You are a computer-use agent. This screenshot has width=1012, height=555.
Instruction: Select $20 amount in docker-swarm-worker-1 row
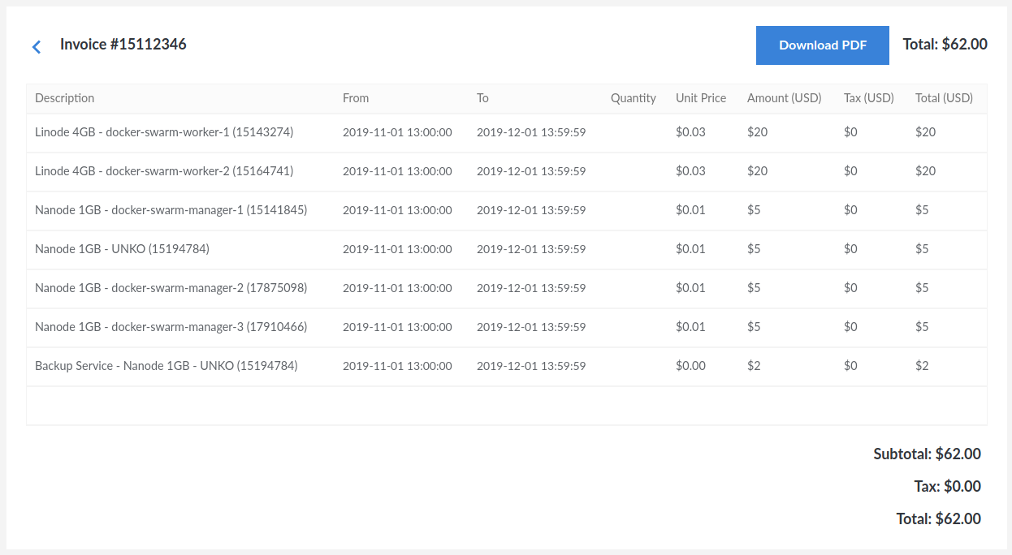(757, 132)
